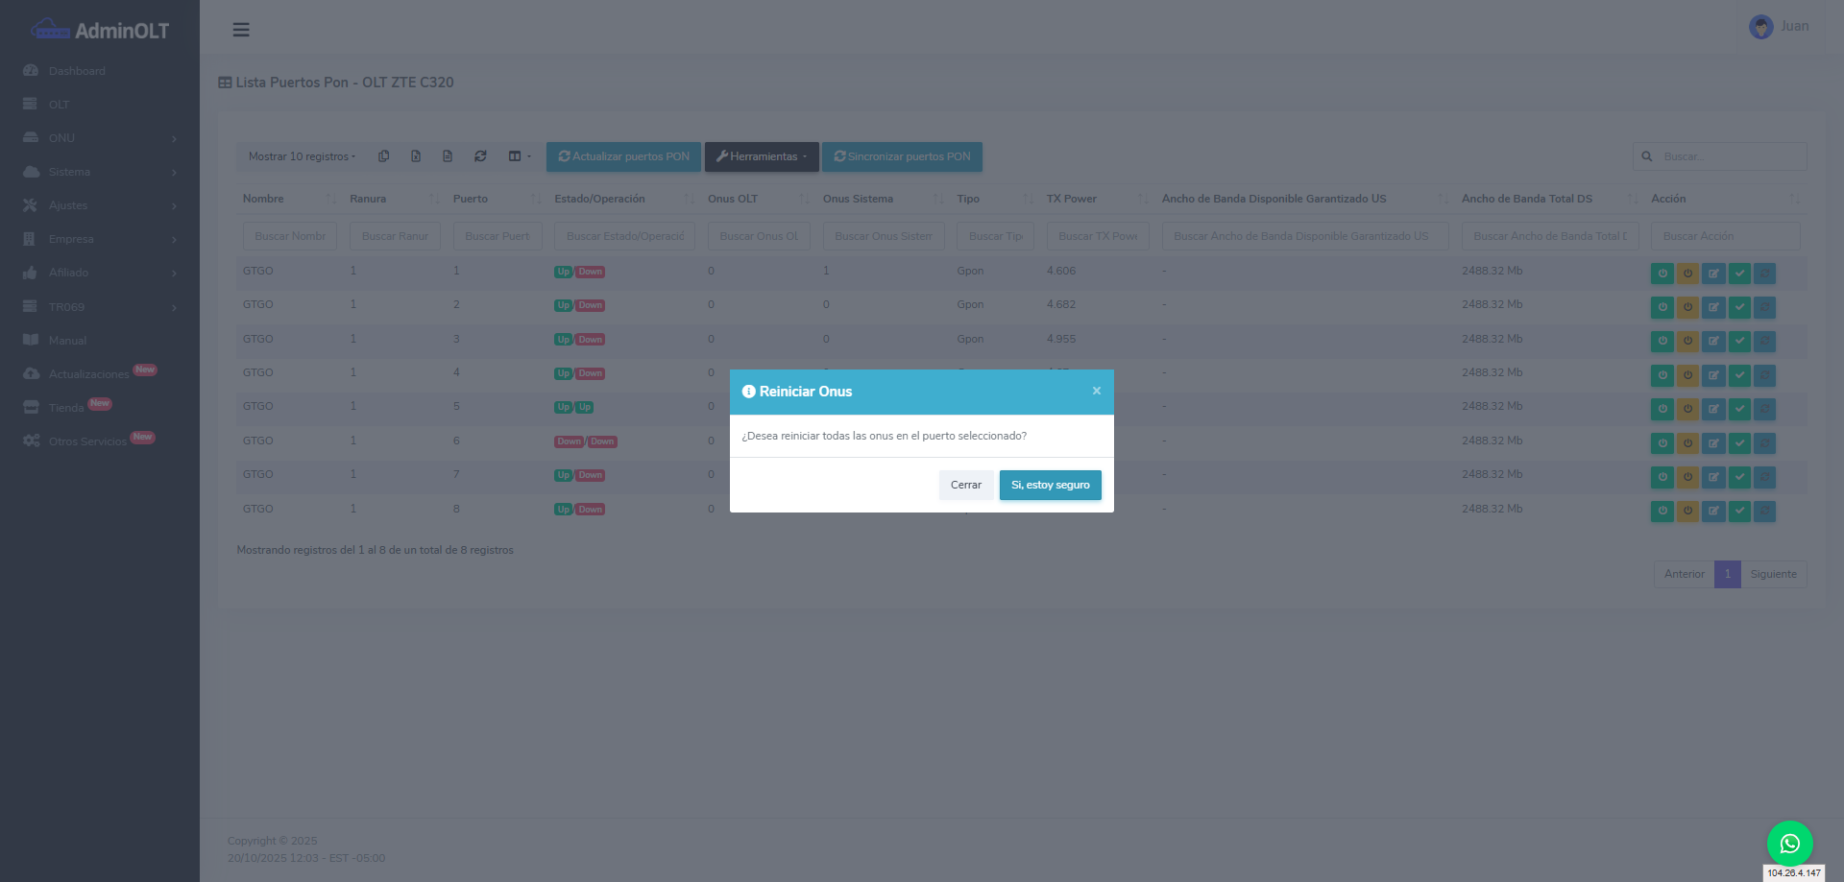Open Manual in the sidebar
1844x882 pixels.
[67, 341]
